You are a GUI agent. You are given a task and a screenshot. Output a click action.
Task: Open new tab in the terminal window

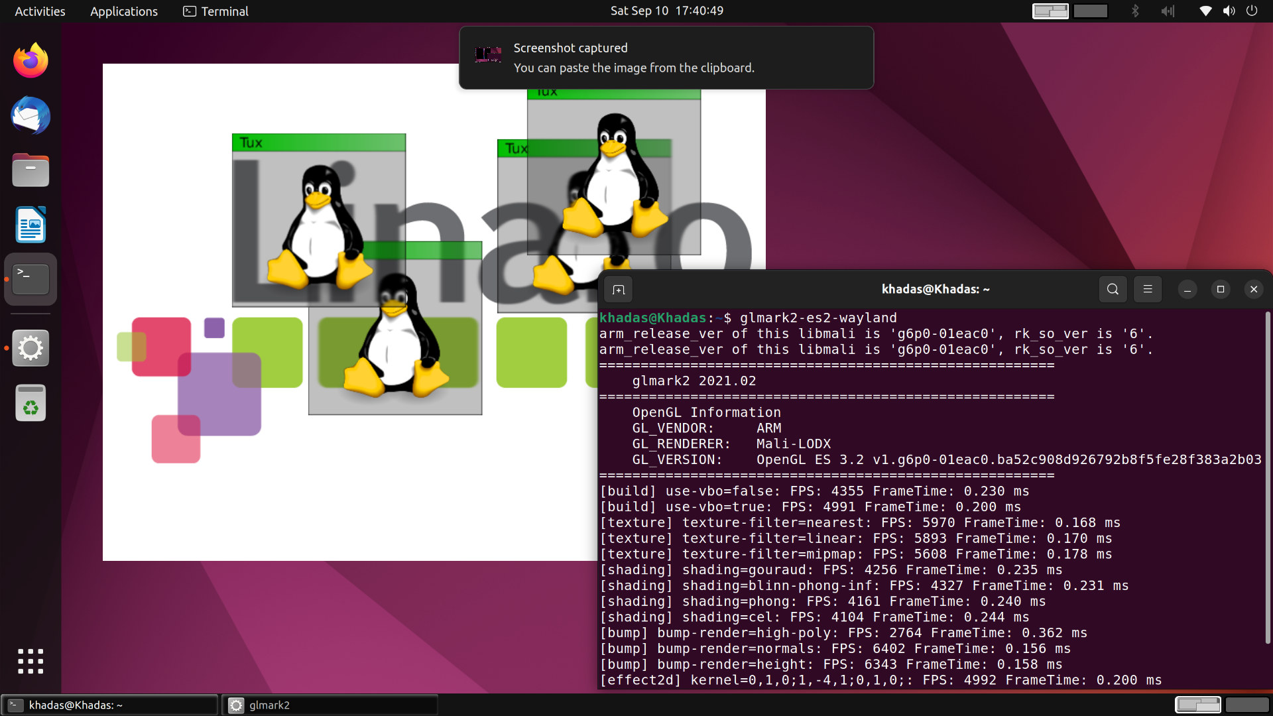(619, 290)
